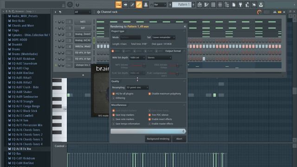
Task: Enable Save note markers
Action: (x=113, y=119)
